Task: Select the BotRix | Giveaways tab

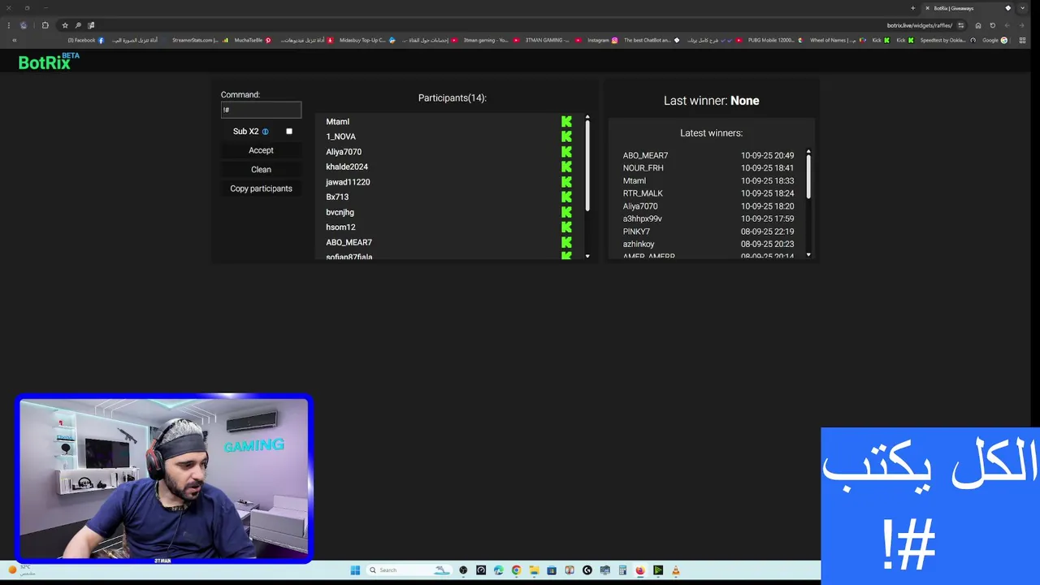Action: coord(965,8)
